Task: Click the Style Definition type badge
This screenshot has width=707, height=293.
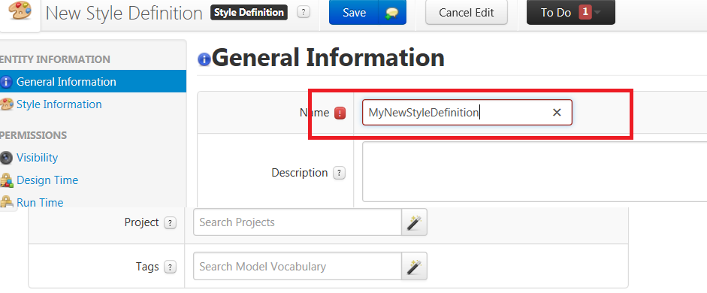Action: [x=249, y=12]
